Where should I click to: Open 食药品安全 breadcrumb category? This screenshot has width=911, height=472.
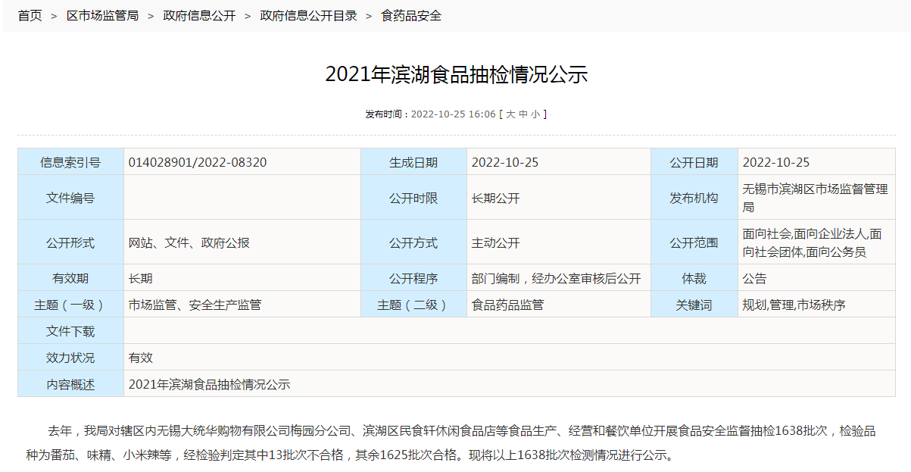point(411,16)
